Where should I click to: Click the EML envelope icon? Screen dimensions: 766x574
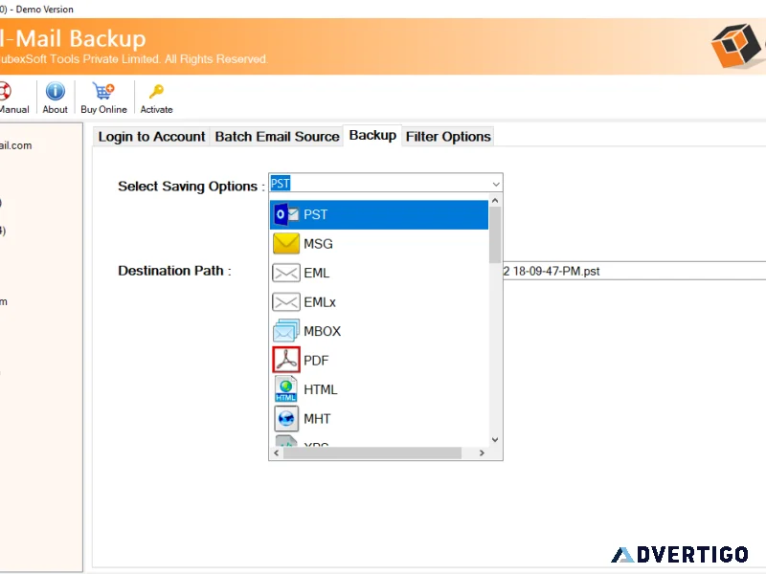286,273
